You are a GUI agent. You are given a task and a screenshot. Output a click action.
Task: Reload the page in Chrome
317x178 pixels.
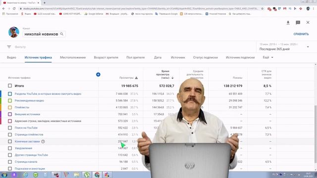pyautogui.click(x=14, y=9)
